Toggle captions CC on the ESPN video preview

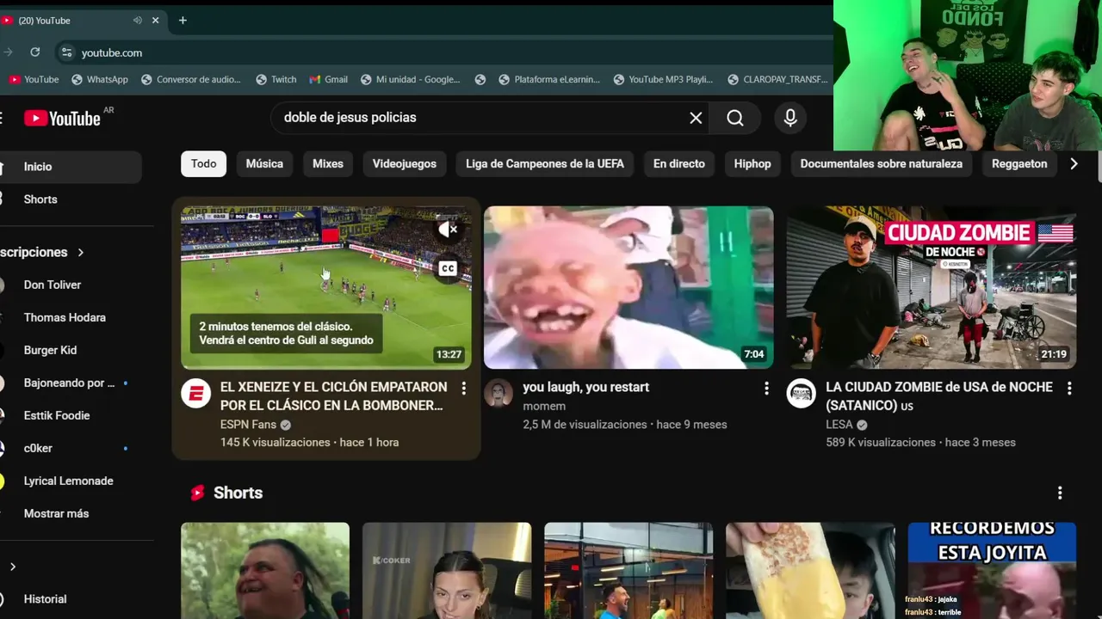(x=448, y=269)
